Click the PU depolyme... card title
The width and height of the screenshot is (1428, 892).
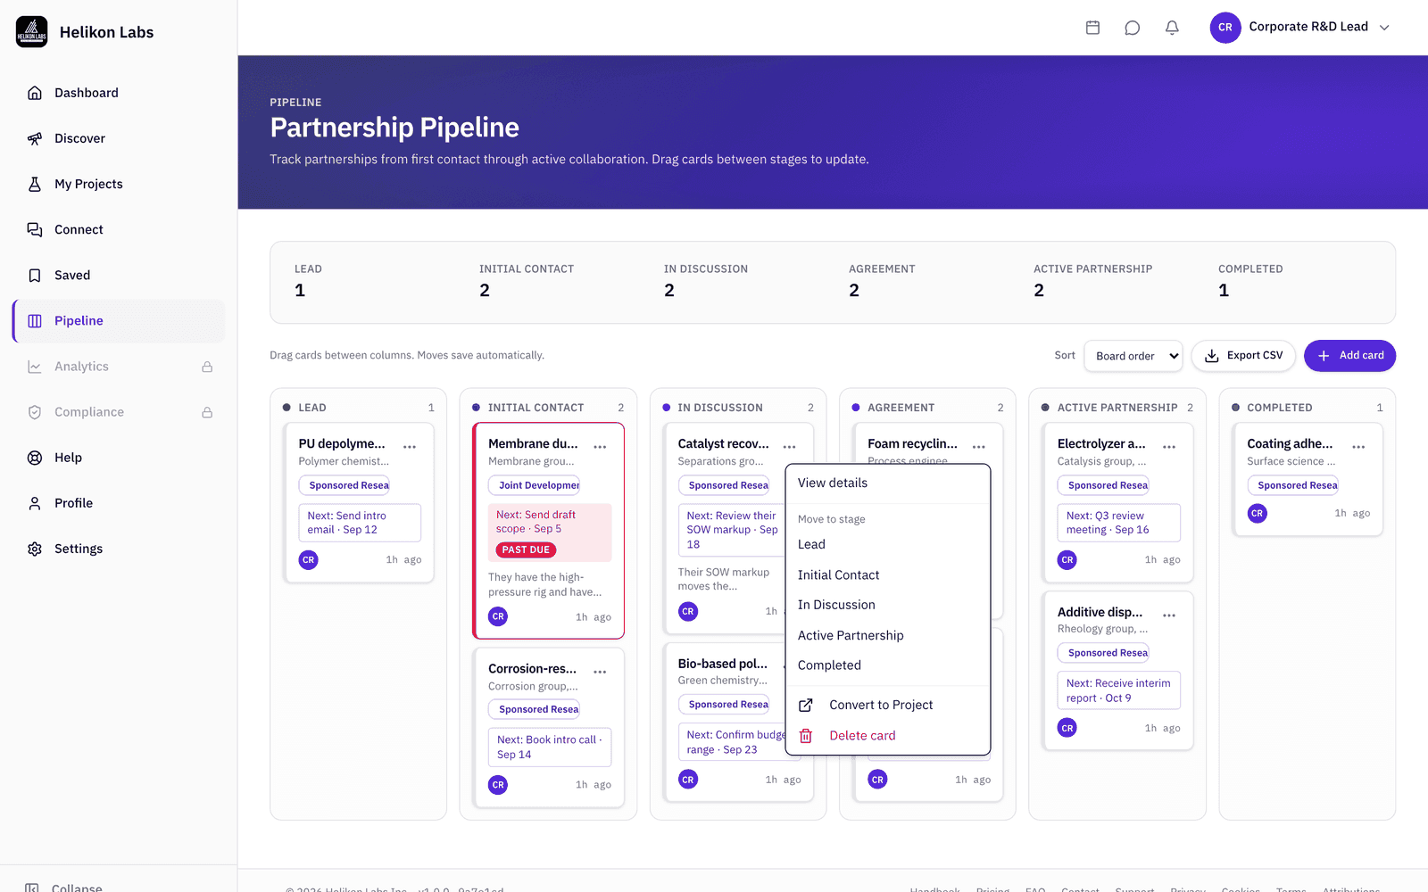click(x=342, y=443)
